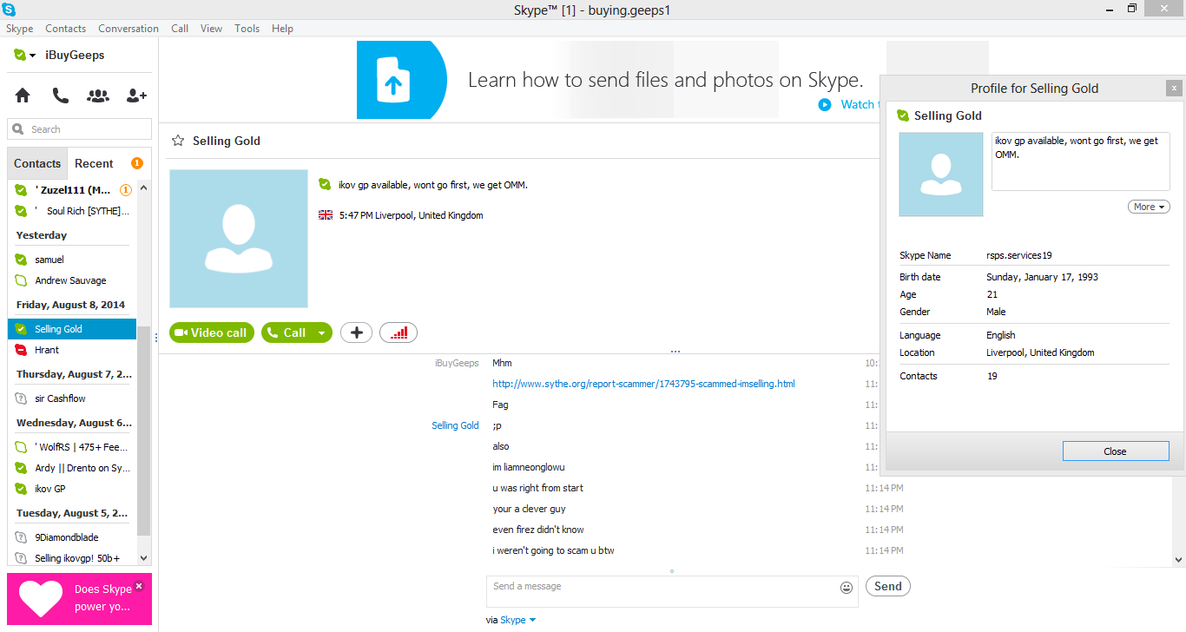Open the ' WolfRS | 475+ Fee conversation

pyautogui.click(x=72, y=447)
